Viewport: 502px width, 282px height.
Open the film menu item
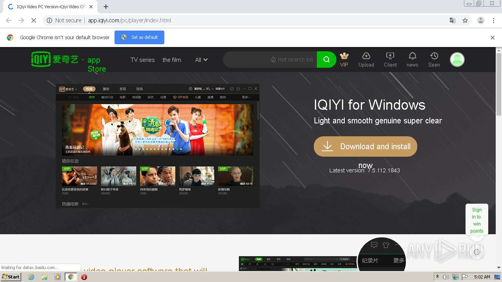point(172,60)
